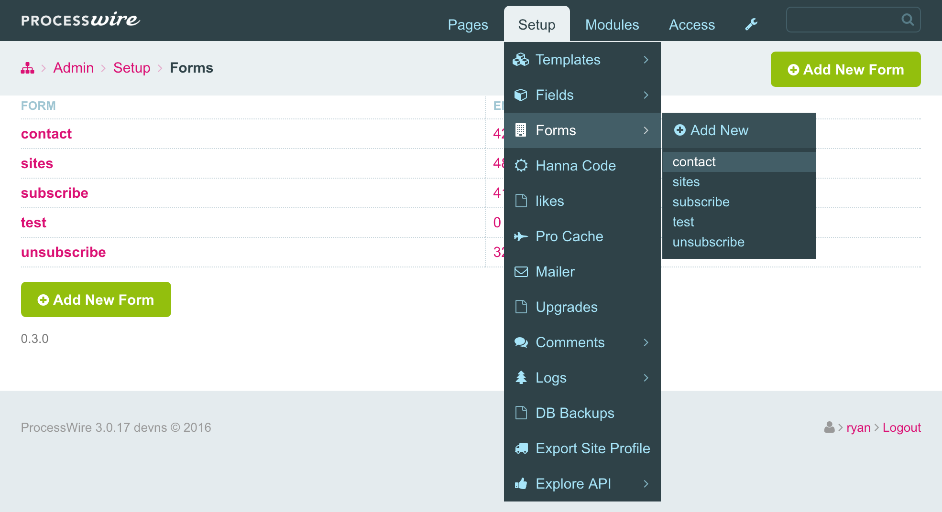Open the Modules navigation tab

[612, 24]
